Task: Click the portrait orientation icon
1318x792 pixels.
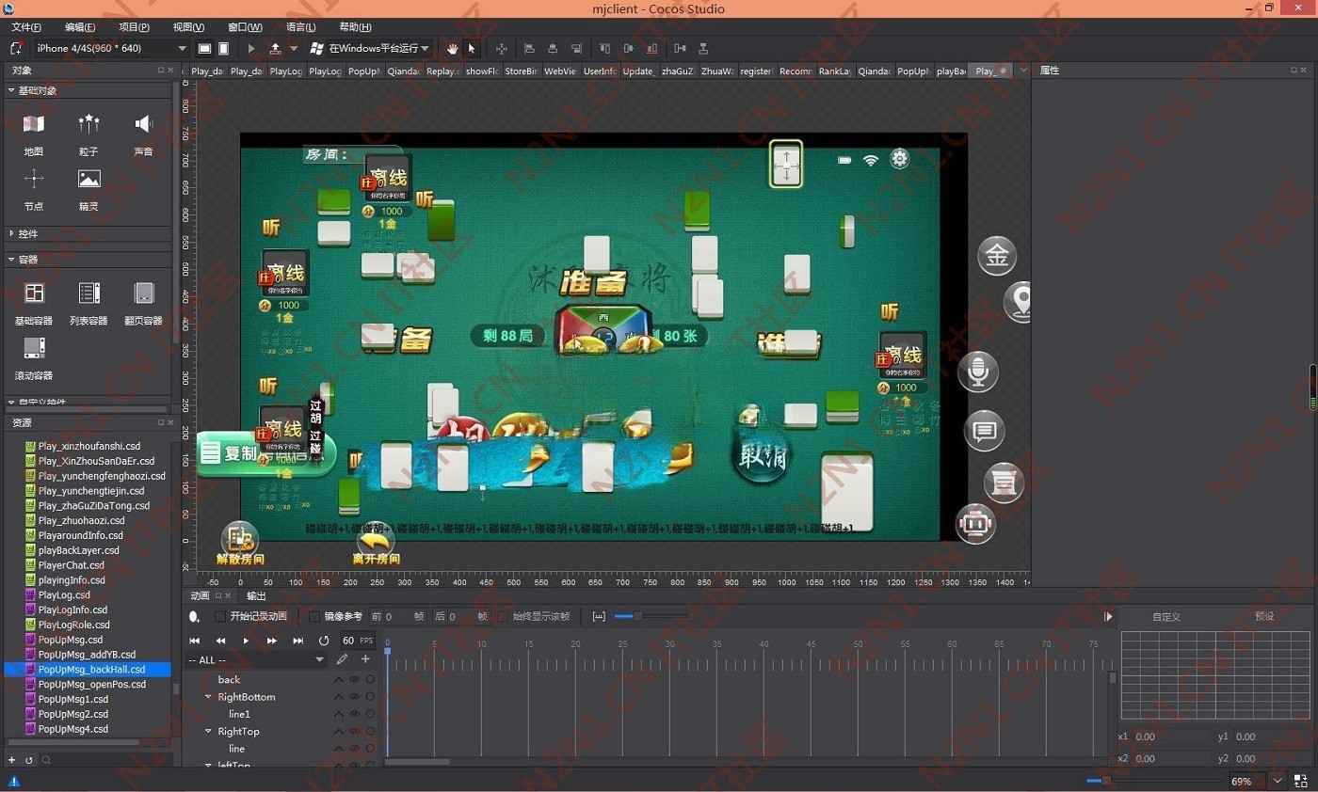Action: [x=223, y=48]
